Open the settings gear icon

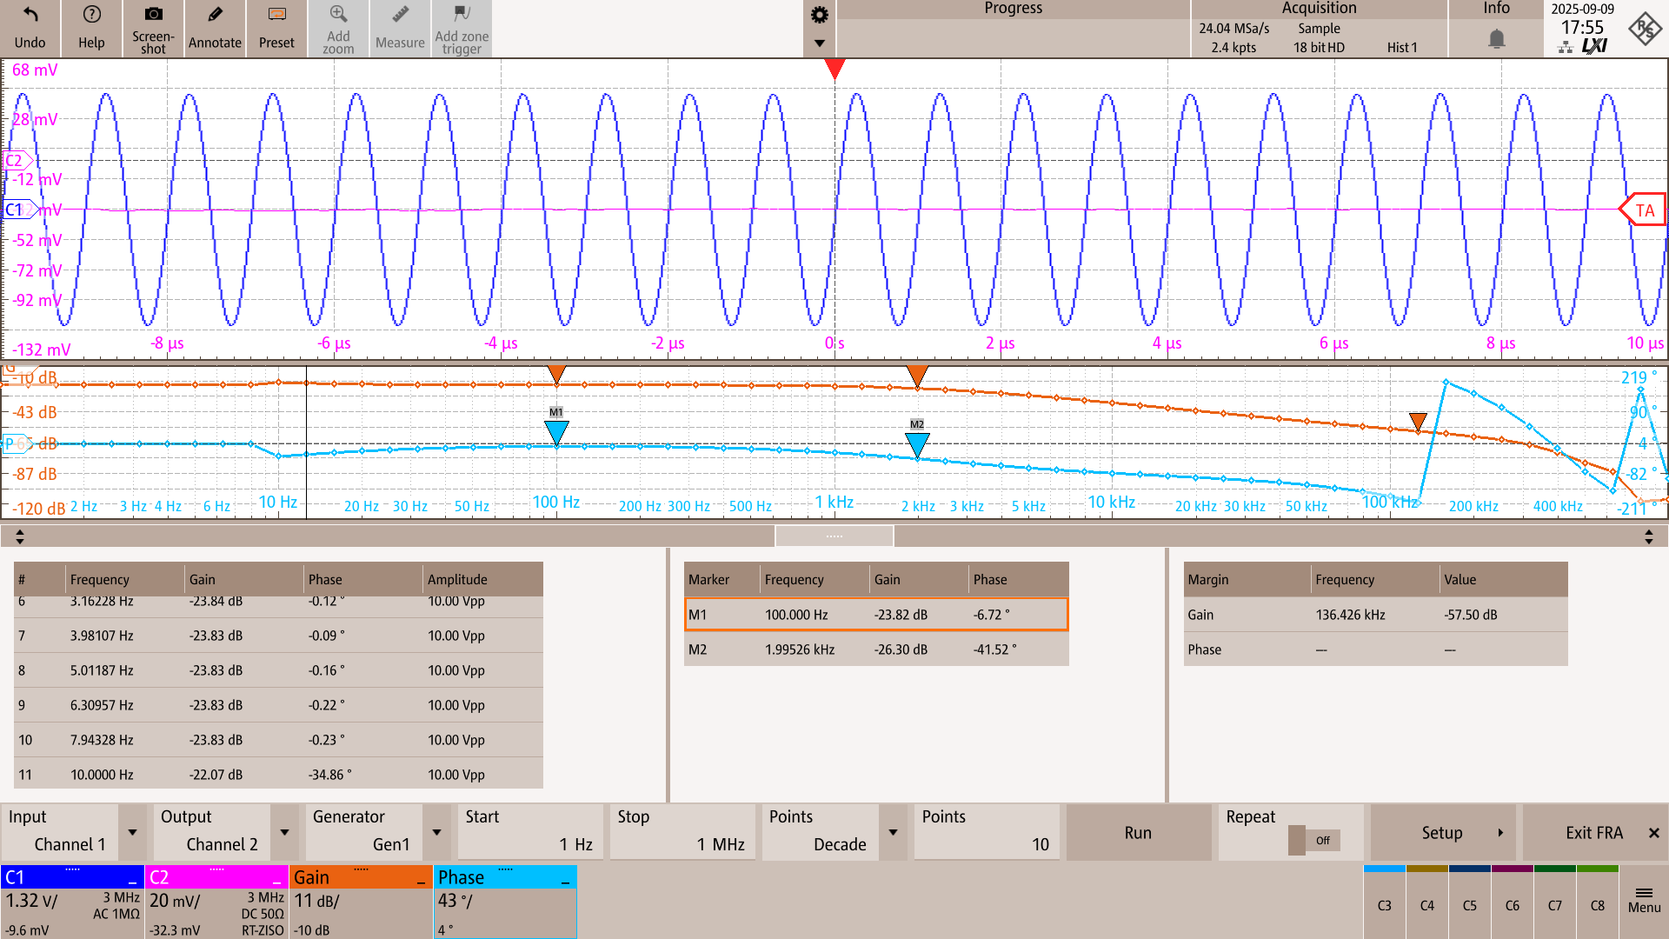click(819, 15)
